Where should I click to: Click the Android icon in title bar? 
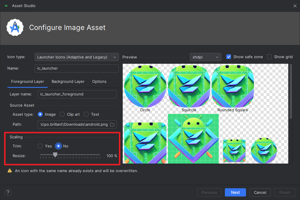click(x=6, y=6)
